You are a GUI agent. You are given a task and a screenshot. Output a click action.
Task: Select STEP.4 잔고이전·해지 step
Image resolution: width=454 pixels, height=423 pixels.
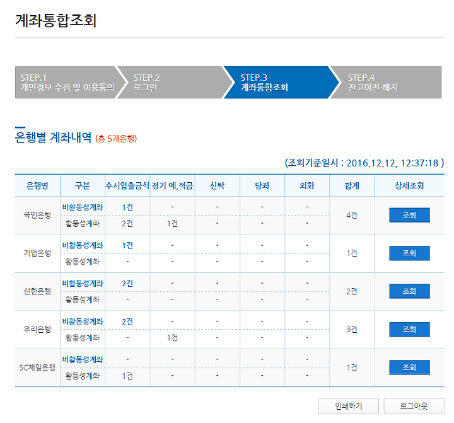[x=387, y=83]
